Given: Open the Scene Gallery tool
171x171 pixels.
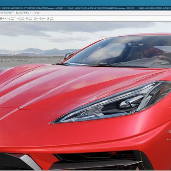Looking at the screenshot, I should (29, 19).
